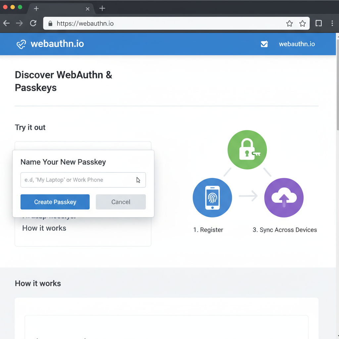
Task: Click the blue fingerprint phone icon
Action: (x=212, y=198)
